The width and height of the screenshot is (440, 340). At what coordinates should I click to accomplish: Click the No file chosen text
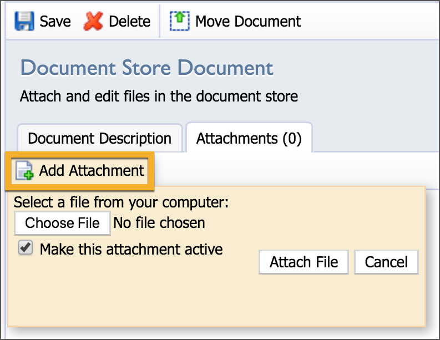(x=159, y=223)
